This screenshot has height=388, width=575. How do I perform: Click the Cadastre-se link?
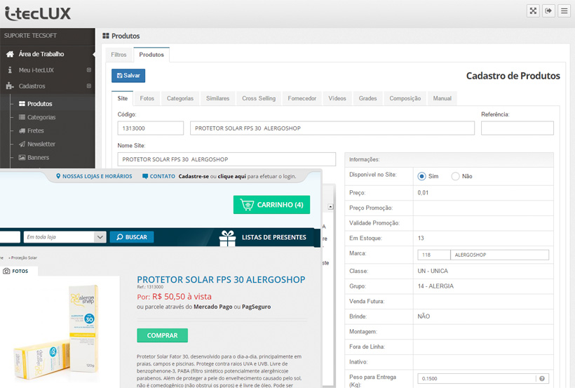pos(194,176)
